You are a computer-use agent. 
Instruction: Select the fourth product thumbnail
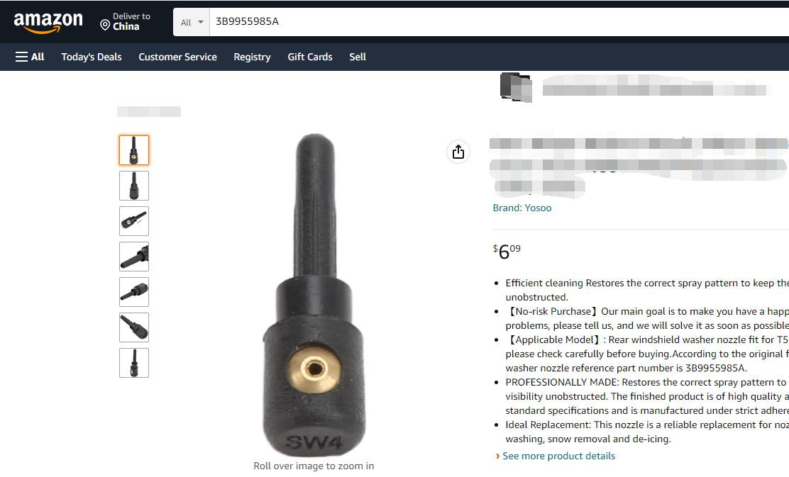tap(134, 257)
